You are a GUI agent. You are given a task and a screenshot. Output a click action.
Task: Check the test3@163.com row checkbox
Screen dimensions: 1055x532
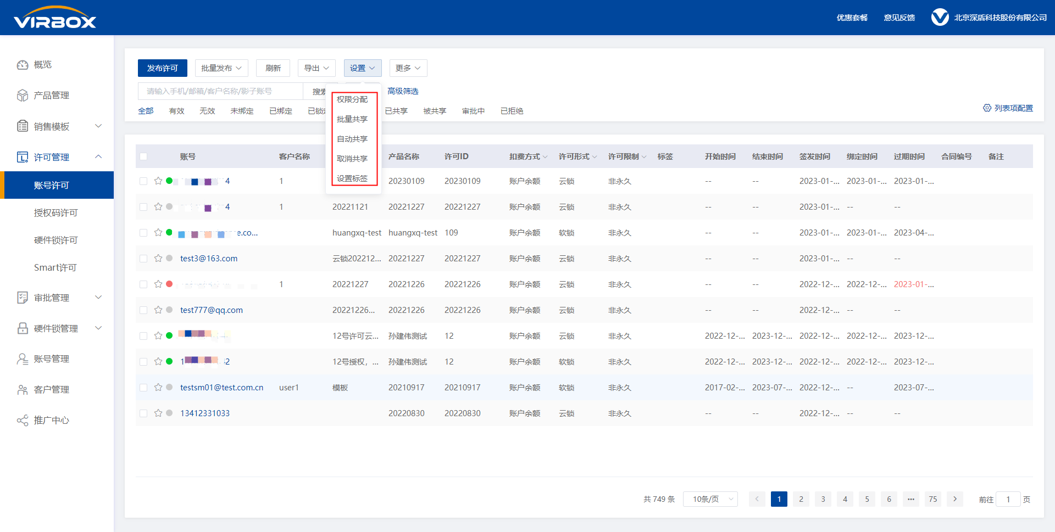pos(143,259)
